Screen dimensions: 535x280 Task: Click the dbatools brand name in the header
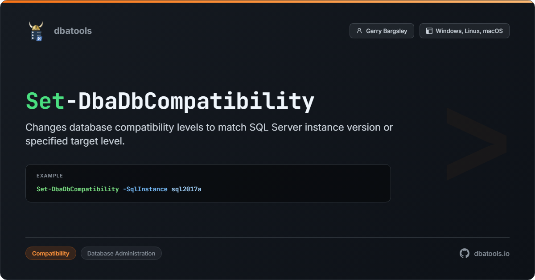coord(73,31)
